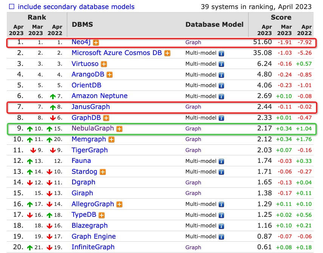Click the orange plus icon beside Neo4j

(x=96, y=43)
